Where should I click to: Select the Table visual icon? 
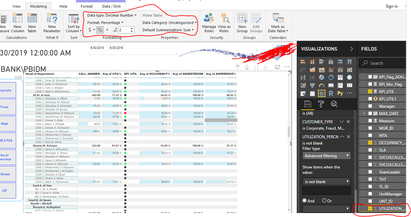point(312,93)
